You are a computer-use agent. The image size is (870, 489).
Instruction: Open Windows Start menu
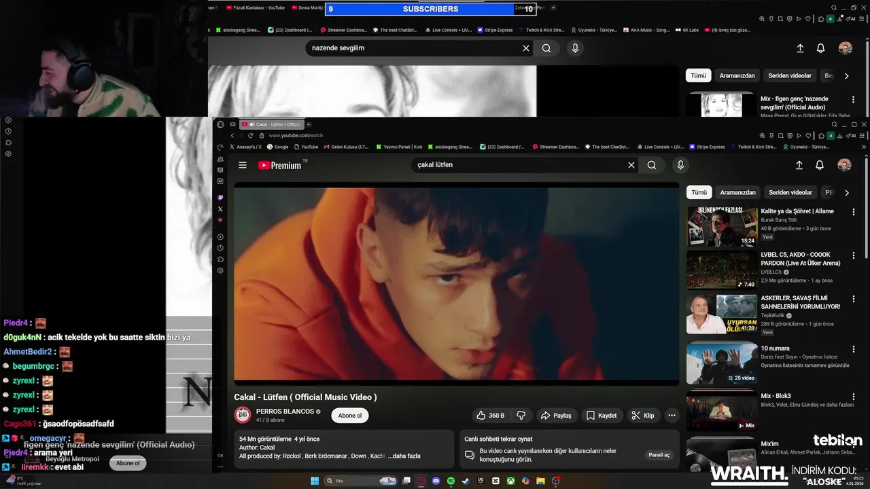coord(315,481)
